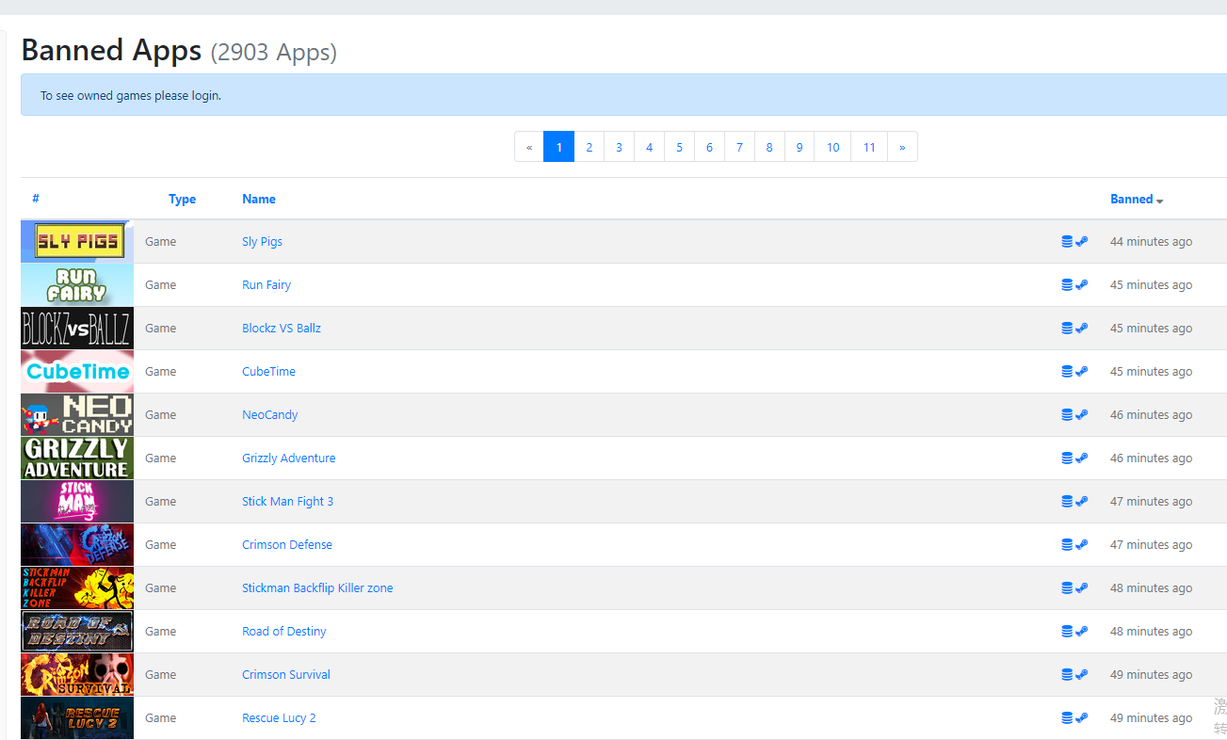Screen dimensions: 1227x740
Task: Click the Crimson Survival thumbnail image
Action: (77, 675)
